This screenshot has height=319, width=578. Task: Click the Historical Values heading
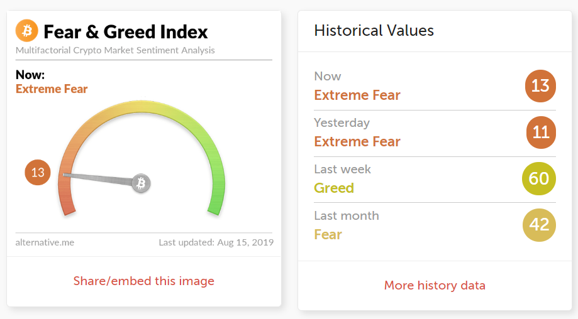pyautogui.click(x=374, y=31)
